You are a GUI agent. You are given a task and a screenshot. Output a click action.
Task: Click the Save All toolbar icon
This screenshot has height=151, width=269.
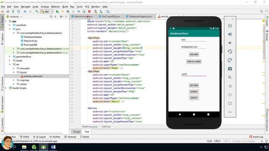coord(8,11)
